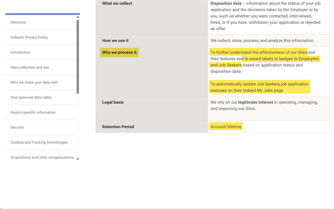This screenshot has width=334, height=209.
Task: Open Region-specific information section
Action: tap(33, 112)
